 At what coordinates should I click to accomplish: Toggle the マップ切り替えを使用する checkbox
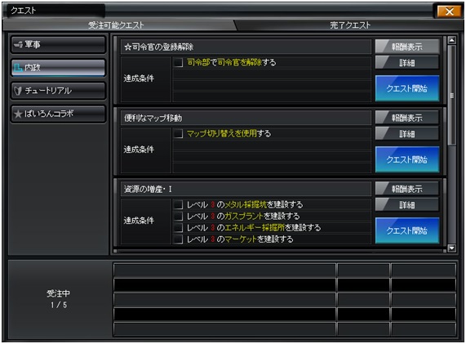[178, 134]
